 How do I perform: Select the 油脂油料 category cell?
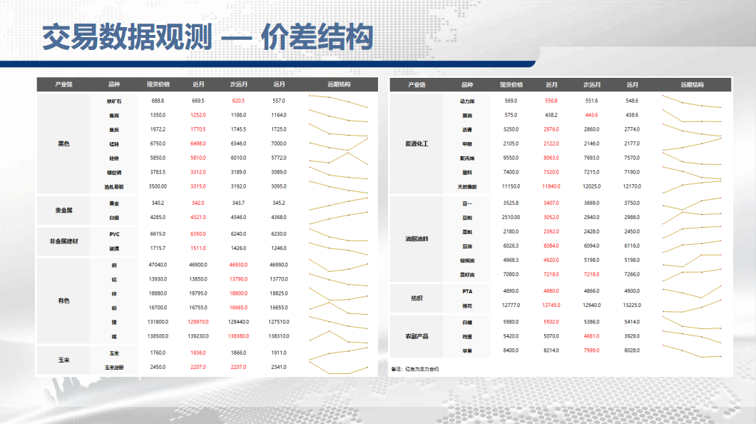click(417, 239)
